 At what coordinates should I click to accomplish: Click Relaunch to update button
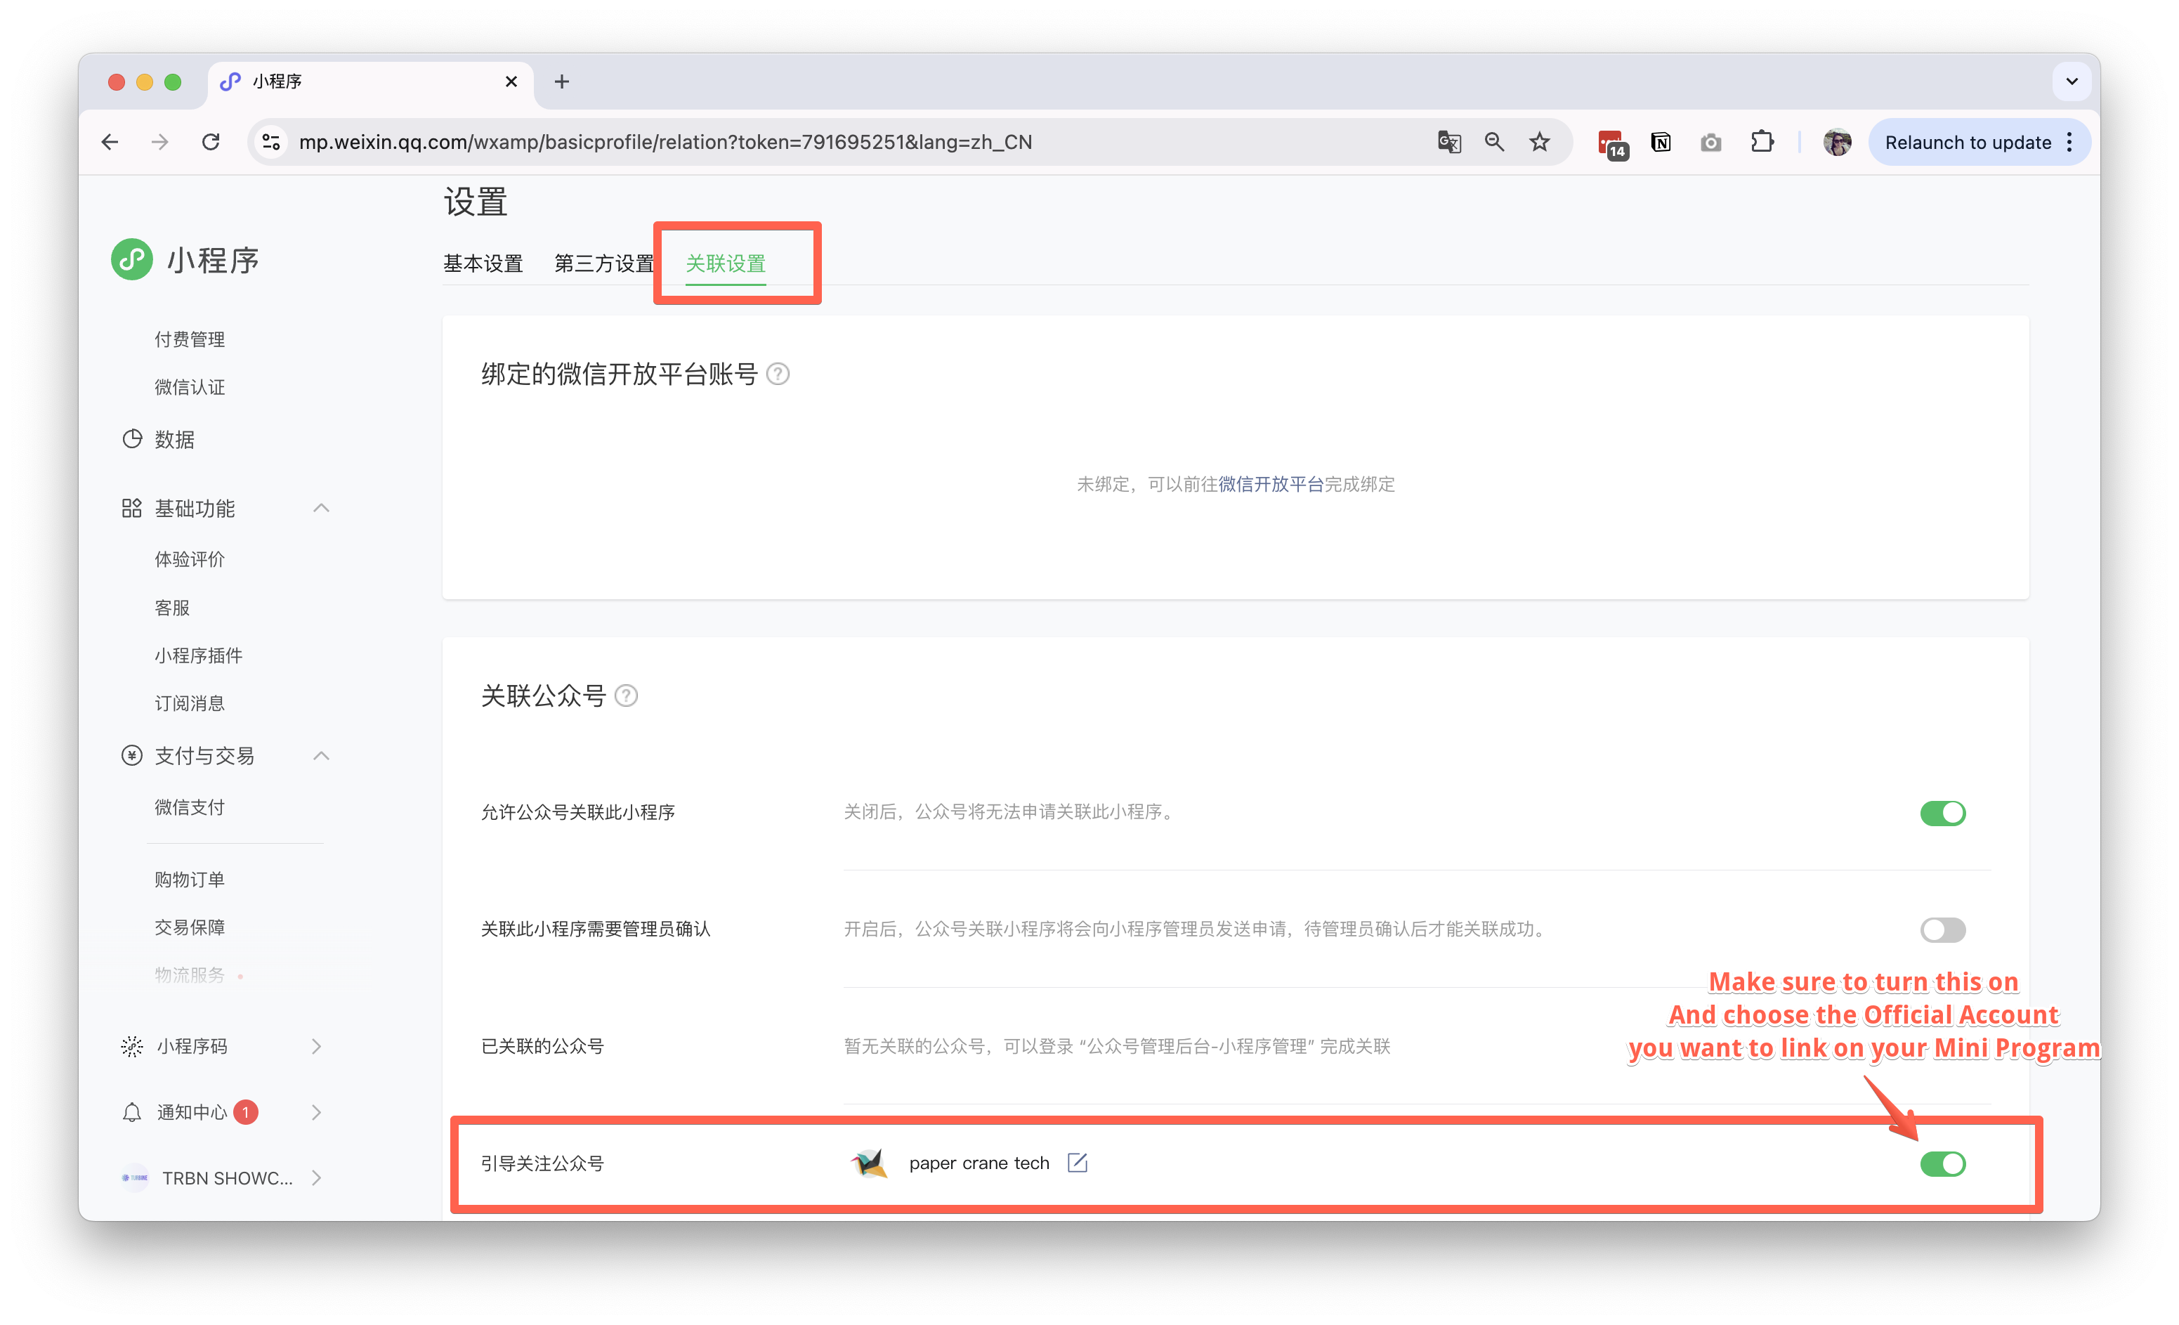tap(1967, 143)
